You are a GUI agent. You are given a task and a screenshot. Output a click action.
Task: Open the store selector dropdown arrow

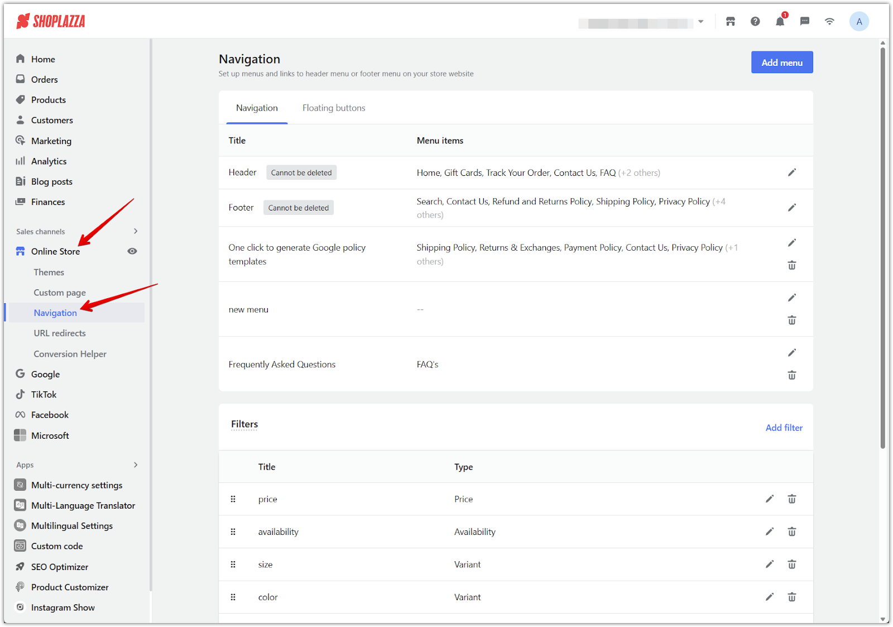tap(701, 22)
